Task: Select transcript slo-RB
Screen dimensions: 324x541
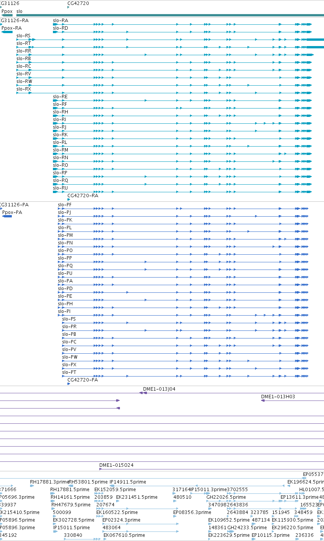Action: (x=24, y=59)
